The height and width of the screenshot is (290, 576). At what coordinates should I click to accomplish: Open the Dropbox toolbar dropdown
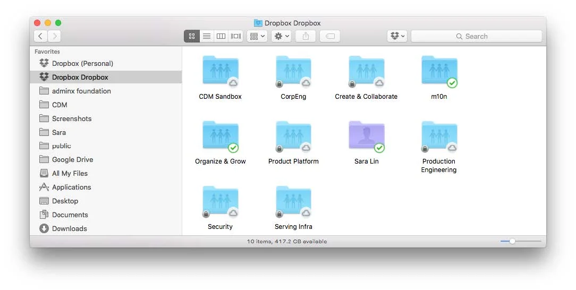[397, 36]
